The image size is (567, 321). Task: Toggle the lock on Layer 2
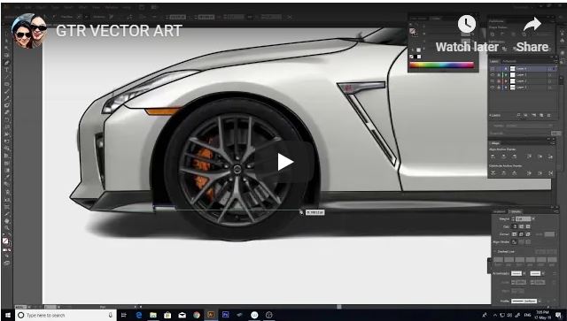click(x=499, y=81)
